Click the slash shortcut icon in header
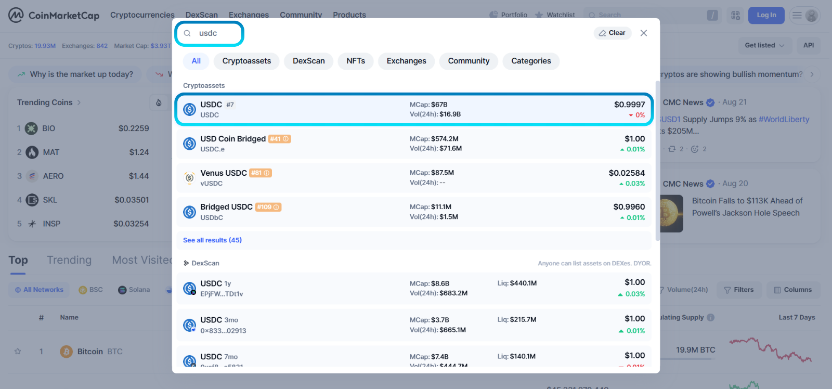Screen dimensions: 832x389 712,15
